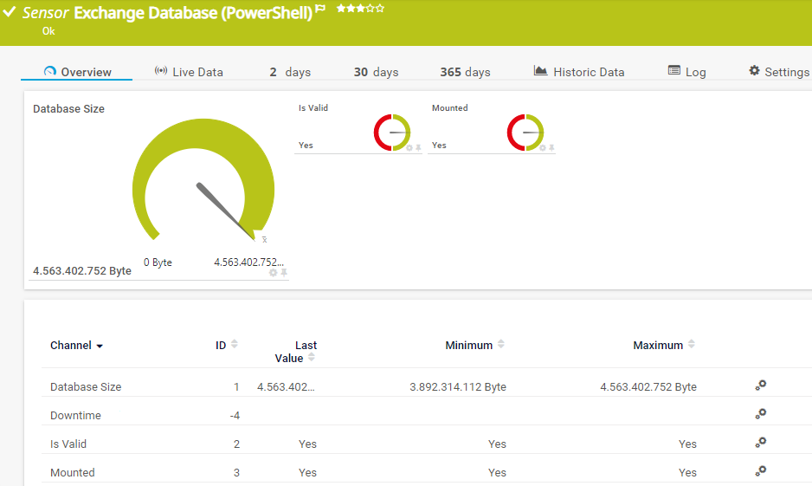The width and height of the screenshot is (812, 486).
Task: Pin the Is Valid gauge
Action: [x=418, y=148]
